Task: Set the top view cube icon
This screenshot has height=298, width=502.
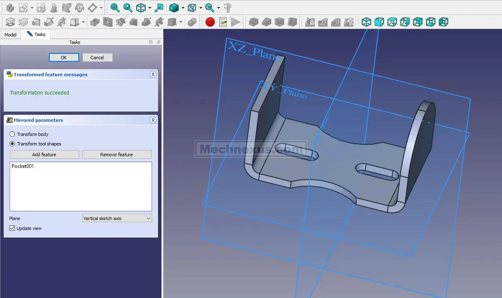Action: coord(392,22)
